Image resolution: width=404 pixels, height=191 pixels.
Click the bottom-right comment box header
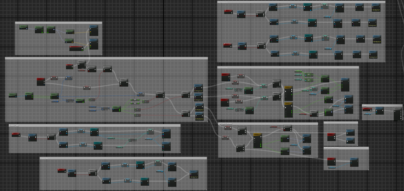coord(346,148)
